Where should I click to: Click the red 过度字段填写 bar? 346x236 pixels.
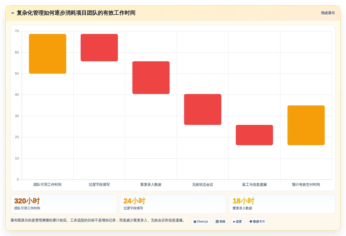coord(99,48)
